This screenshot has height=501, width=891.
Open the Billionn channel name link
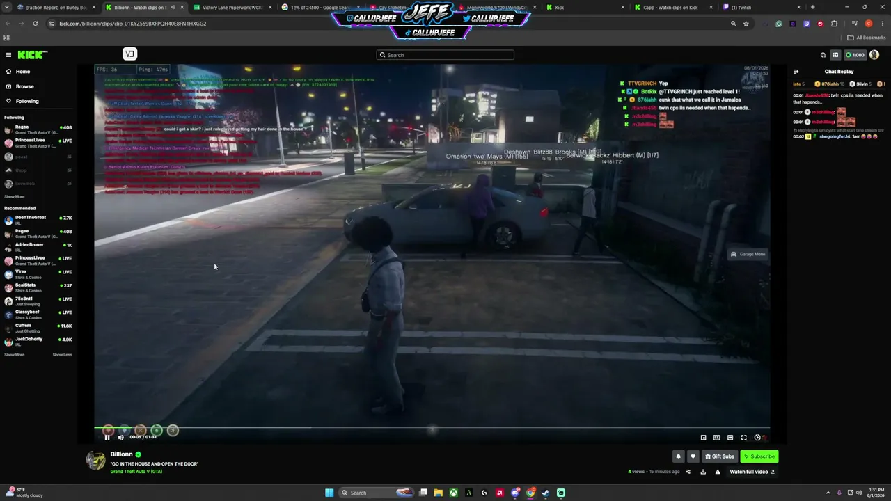coord(121,454)
